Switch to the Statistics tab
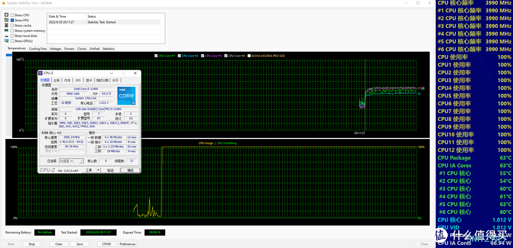The height and width of the screenshot is (248, 513). click(109, 49)
